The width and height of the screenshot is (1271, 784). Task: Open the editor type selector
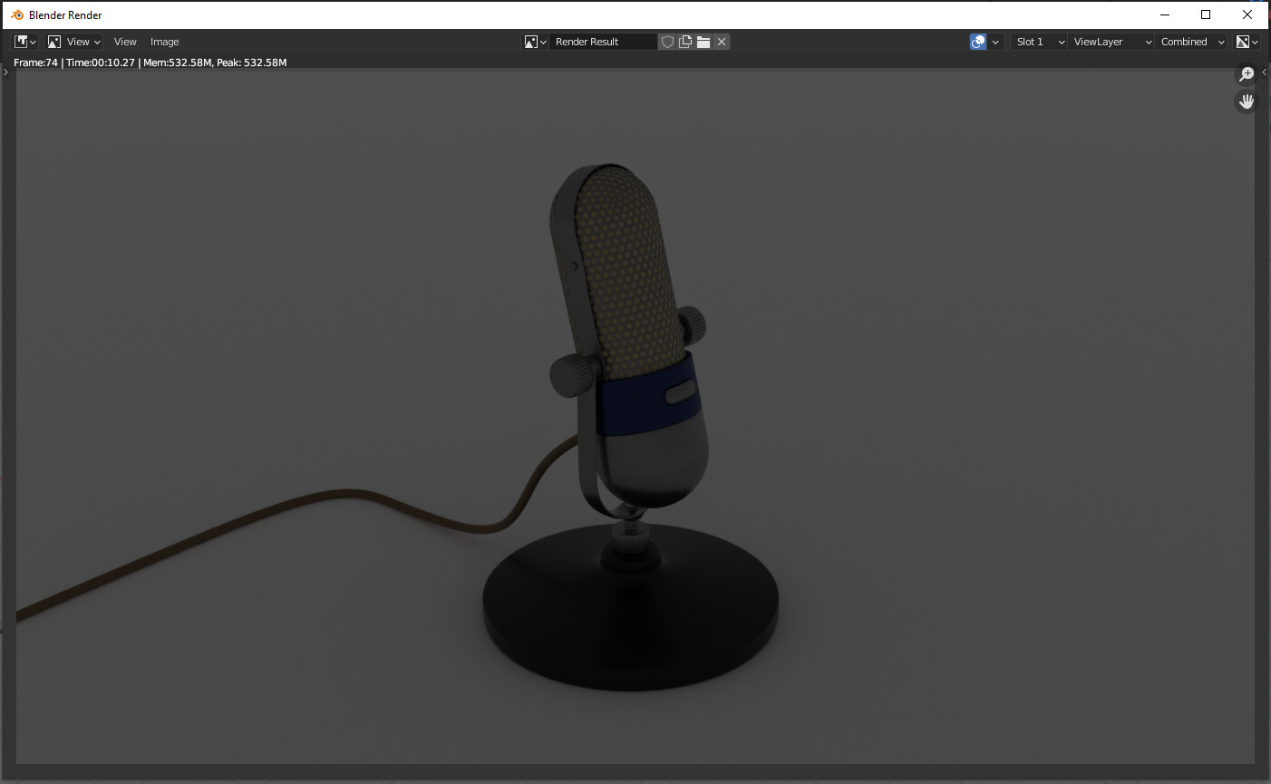[25, 42]
